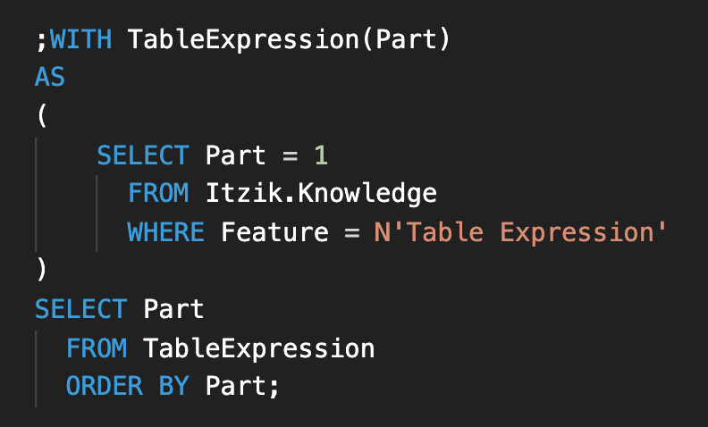The image size is (708, 427).
Task: Click the outer SELECT keyword
Action: click(x=81, y=310)
